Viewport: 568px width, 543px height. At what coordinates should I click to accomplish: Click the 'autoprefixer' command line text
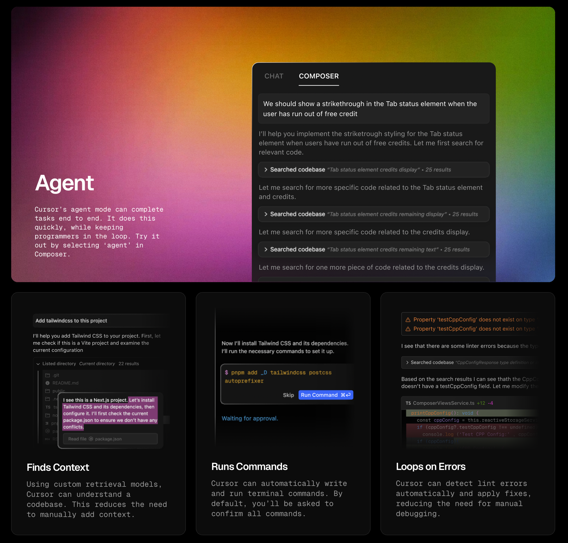[244, 381]
